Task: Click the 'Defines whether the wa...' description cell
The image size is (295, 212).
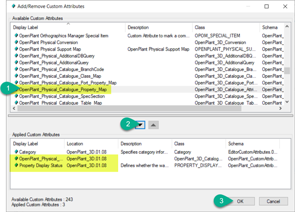Action: pyautogui.click(x=144, y=165)
